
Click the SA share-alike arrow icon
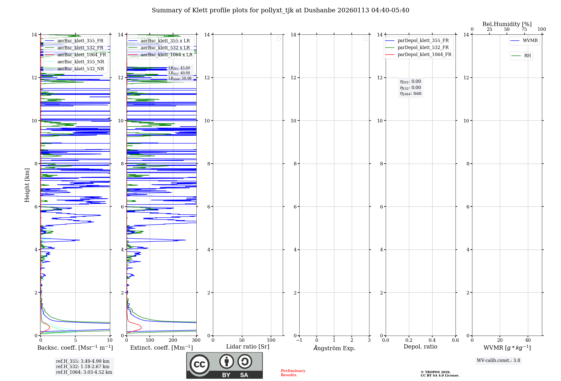click(x=245, y=362)
